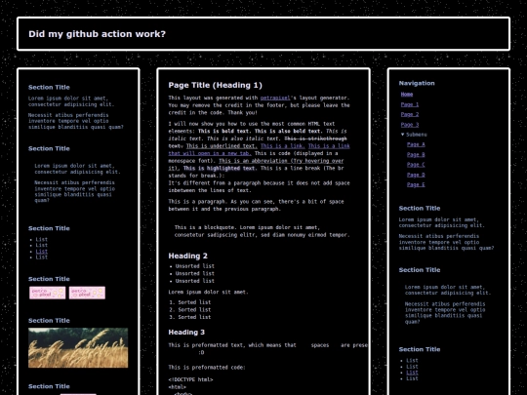Viewport: 527px width, 395px height.
Task: Click the underlined List link in left sidebar
Action: pos(42,252)
